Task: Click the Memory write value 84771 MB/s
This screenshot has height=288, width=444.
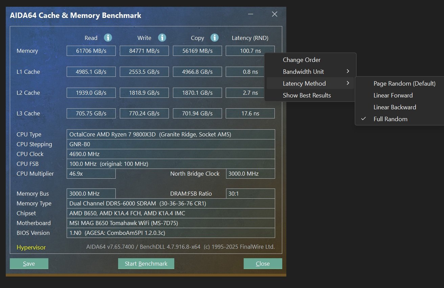Action: [x=144, y=51]
